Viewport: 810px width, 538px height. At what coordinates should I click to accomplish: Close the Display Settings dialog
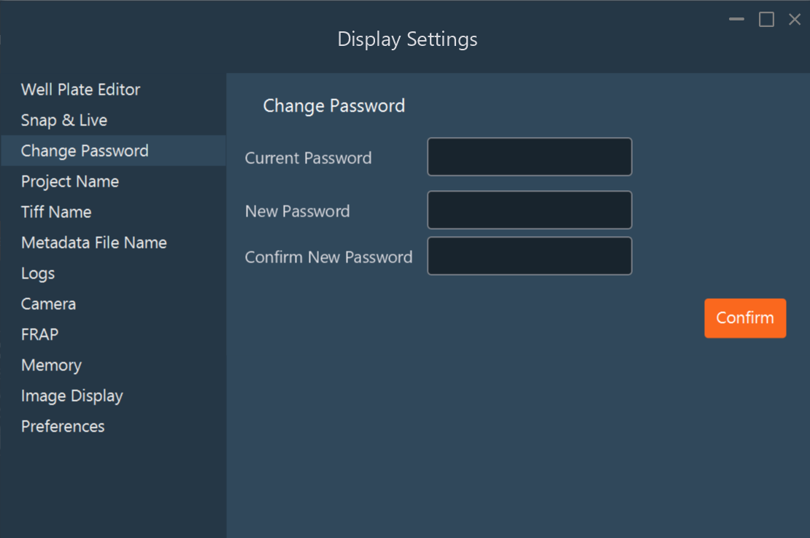click(x=795, y=19)
